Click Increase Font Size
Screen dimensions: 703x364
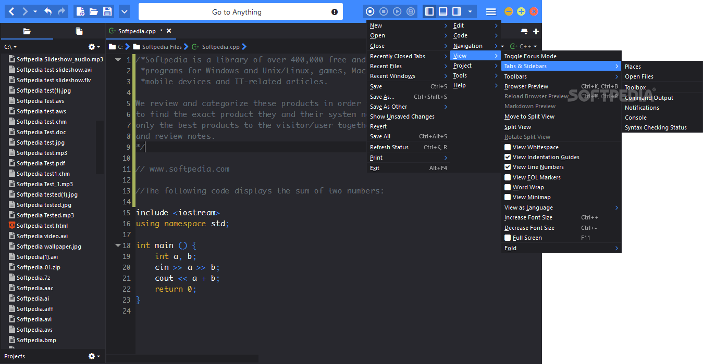[561, 217]
